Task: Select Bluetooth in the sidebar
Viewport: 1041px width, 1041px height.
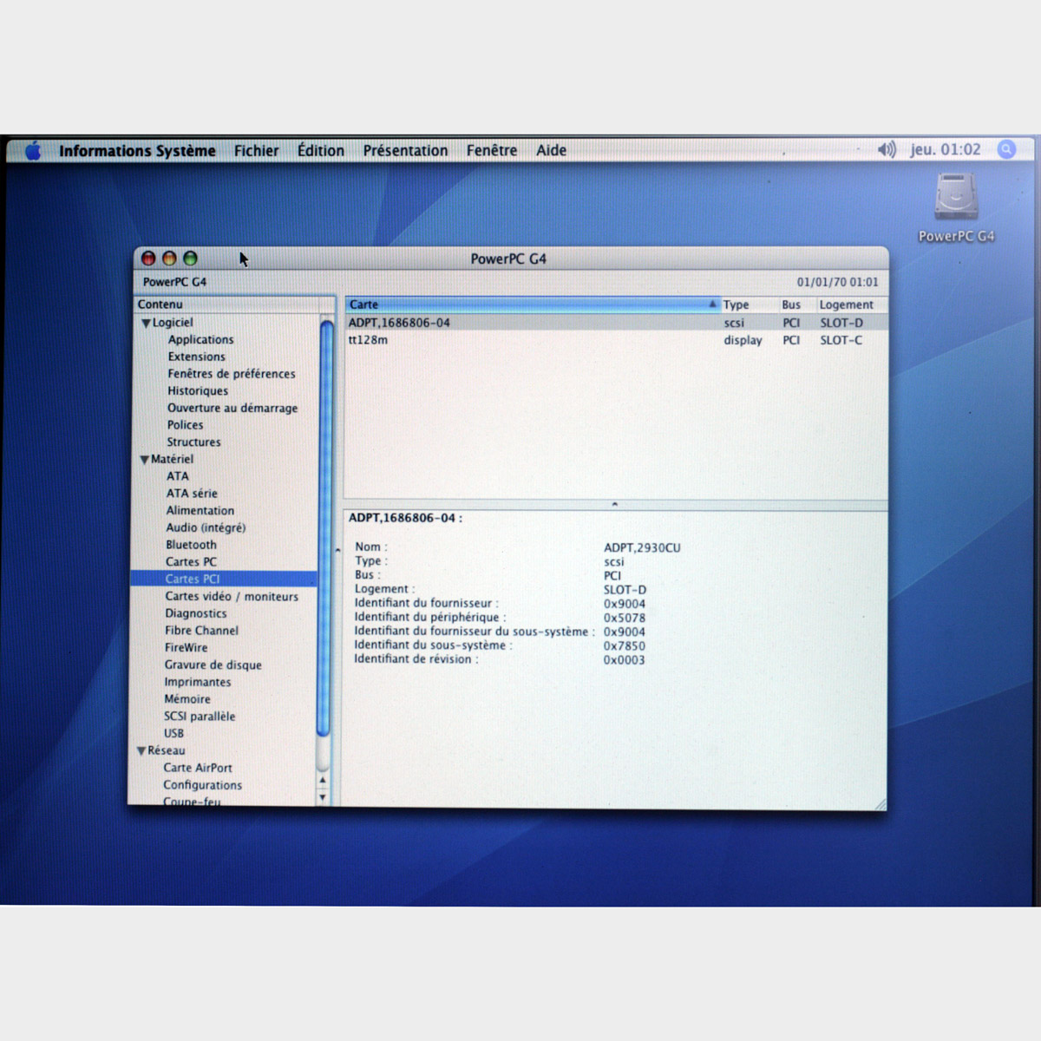Action: click(x=192, y=545)
